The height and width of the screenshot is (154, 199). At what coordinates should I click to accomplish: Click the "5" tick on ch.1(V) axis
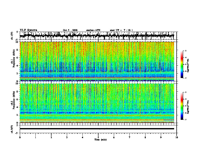point(17,32)
